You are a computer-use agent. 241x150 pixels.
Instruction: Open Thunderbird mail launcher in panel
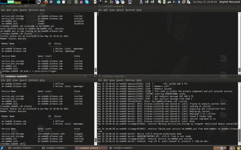[51, 2]
